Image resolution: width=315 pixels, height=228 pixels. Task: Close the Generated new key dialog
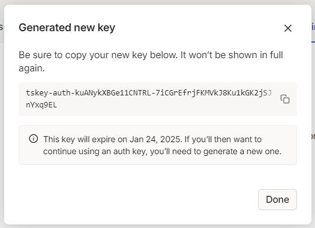288,28
